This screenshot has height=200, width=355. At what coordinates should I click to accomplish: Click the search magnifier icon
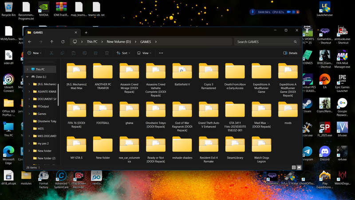[x=295, y=42]
